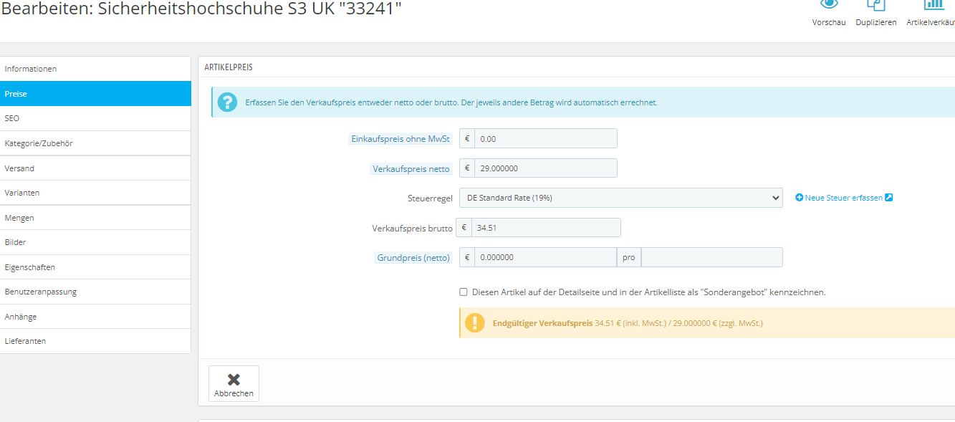
Task: Click the Abbrechen button
Action: click(x=234, y=384)
